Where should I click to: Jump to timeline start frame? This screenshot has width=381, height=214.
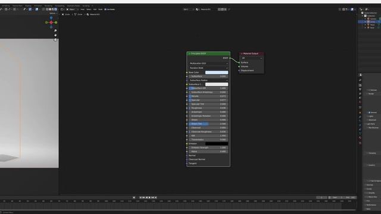coord(140,197)
